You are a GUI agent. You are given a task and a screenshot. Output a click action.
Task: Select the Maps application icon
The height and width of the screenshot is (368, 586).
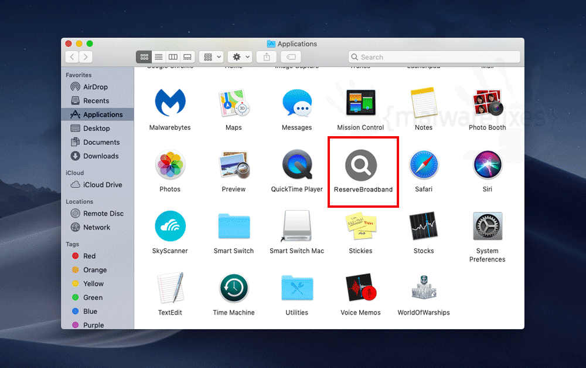[x=234, y=103]
